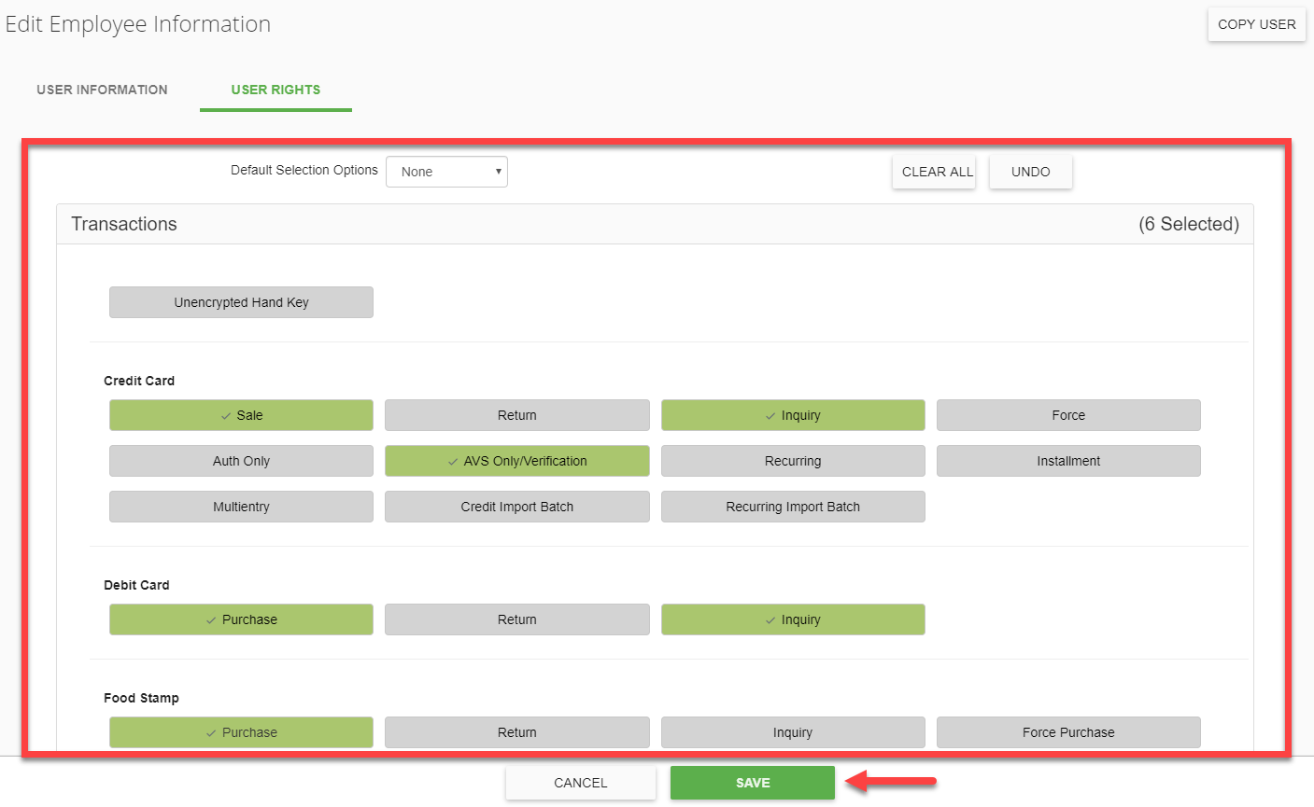Click the Save button

[x=752, y=783]
